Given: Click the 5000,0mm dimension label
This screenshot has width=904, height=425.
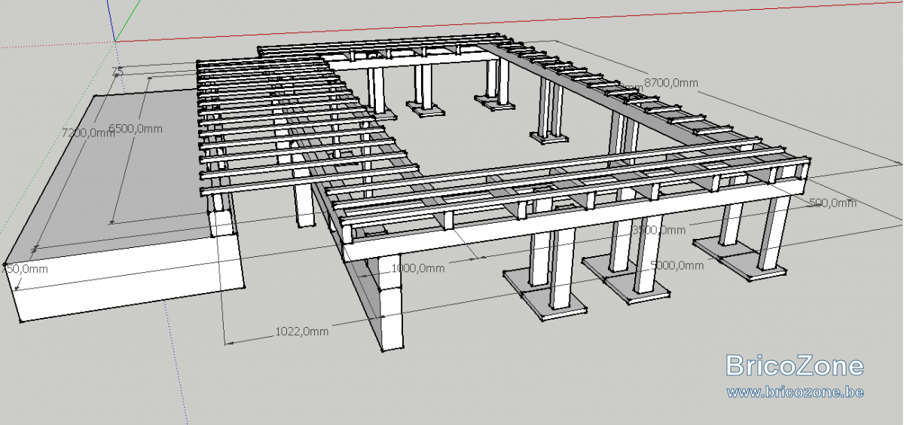Looking at the screenshot, I should coord(677,265).
